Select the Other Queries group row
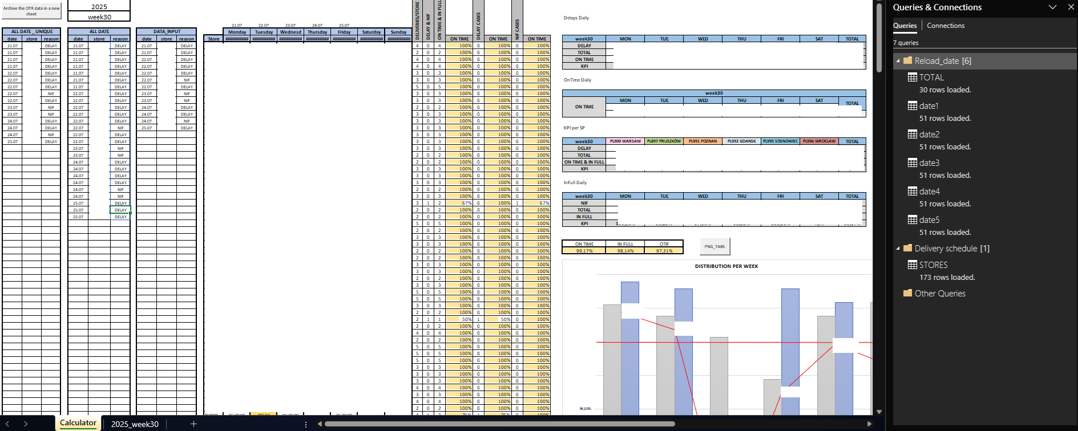This screenshot has height=431, width=1078. pos(984,294)
